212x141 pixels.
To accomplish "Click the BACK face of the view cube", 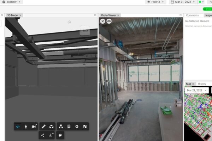I will (85, 31).
